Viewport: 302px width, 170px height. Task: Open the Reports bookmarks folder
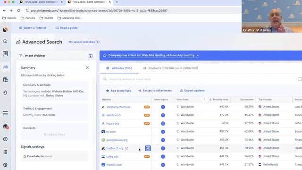(x=9, y=18)
